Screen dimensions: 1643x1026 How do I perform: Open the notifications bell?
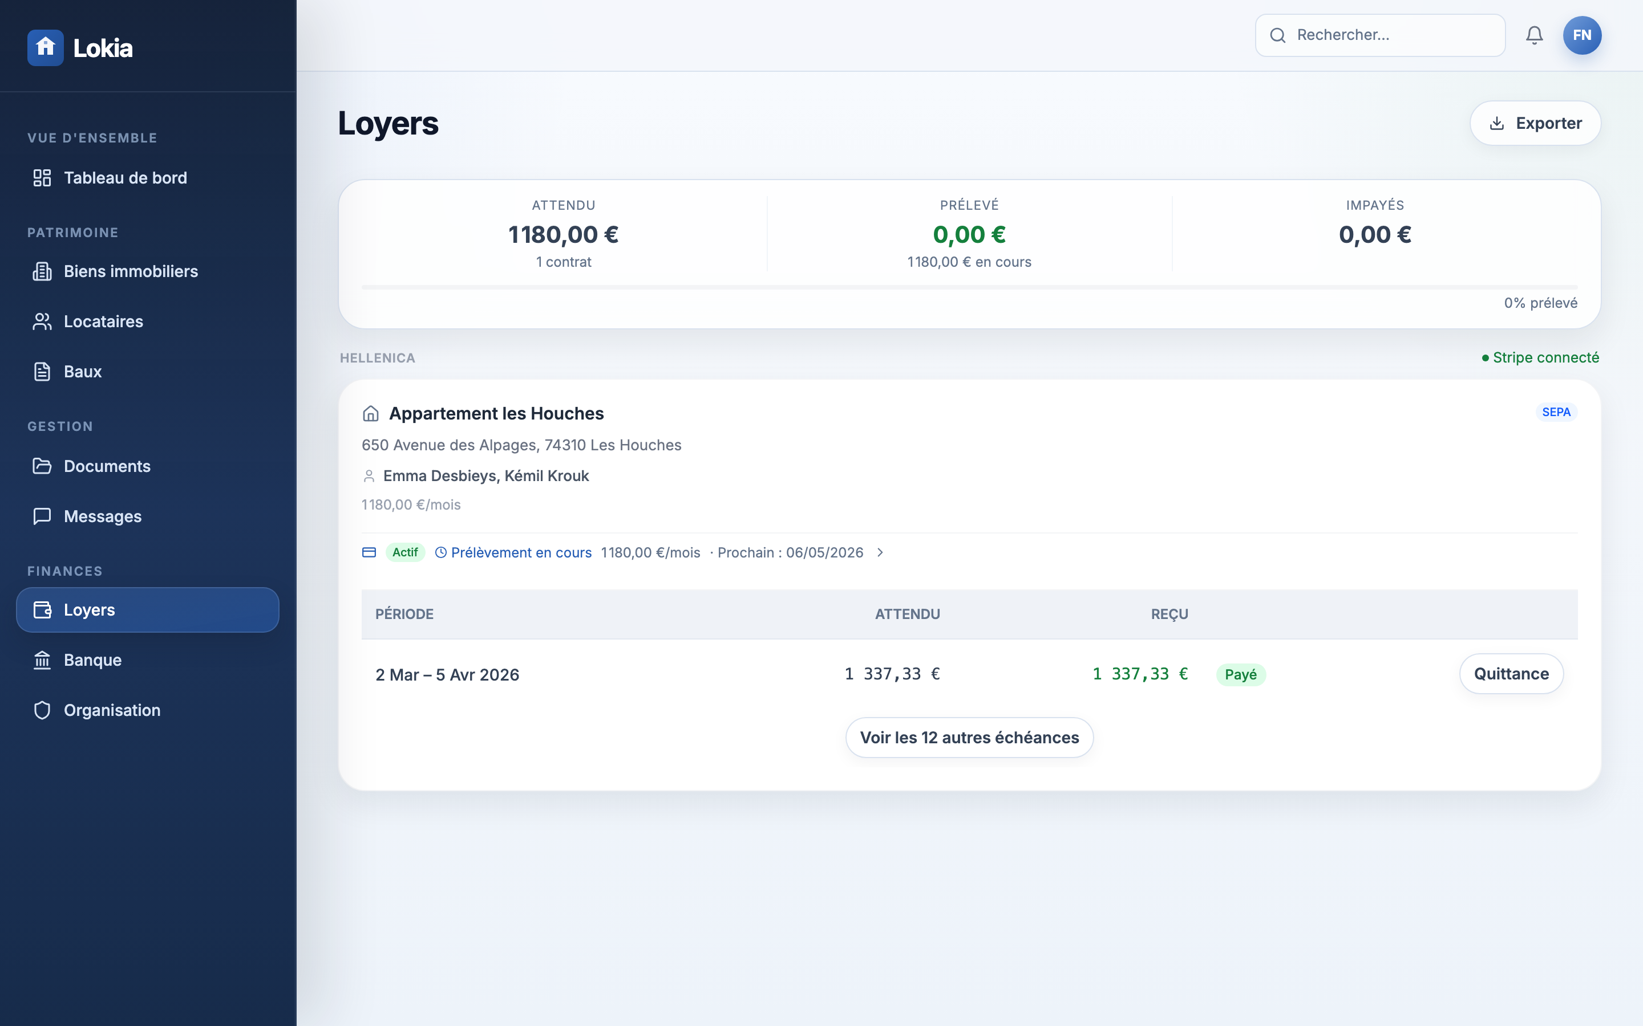pyautogui.click(x=1533, y=35)
